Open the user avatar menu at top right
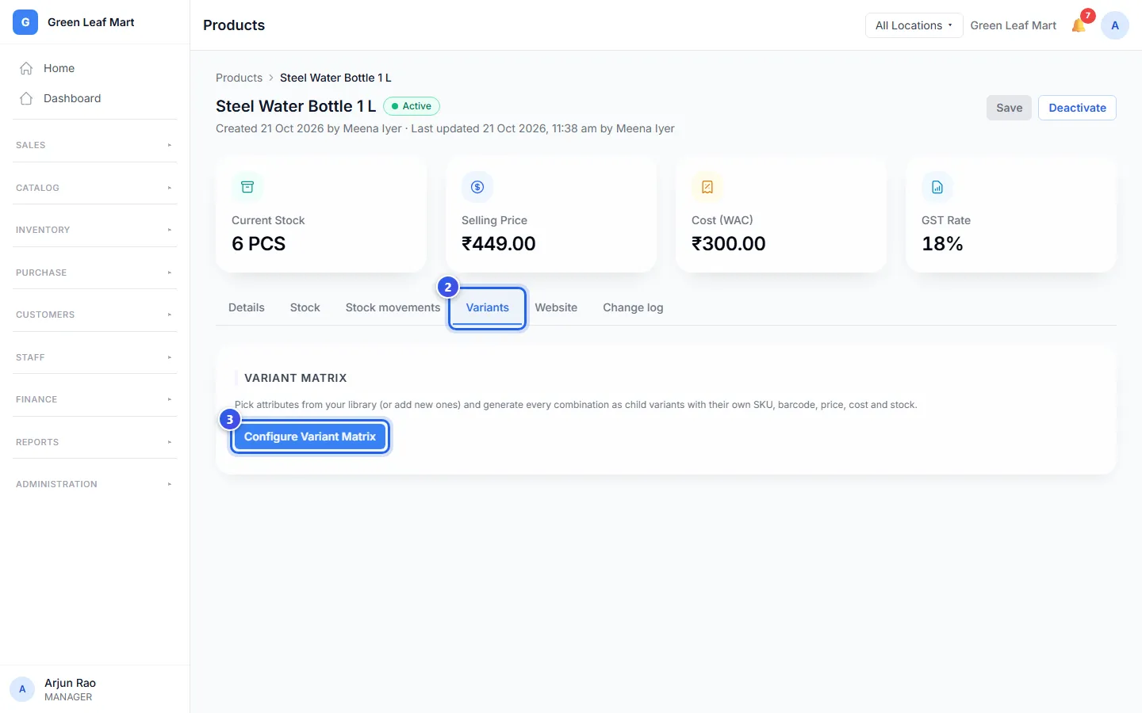This screenshot has width=1142, height=713. click(x=1114, y=25)
